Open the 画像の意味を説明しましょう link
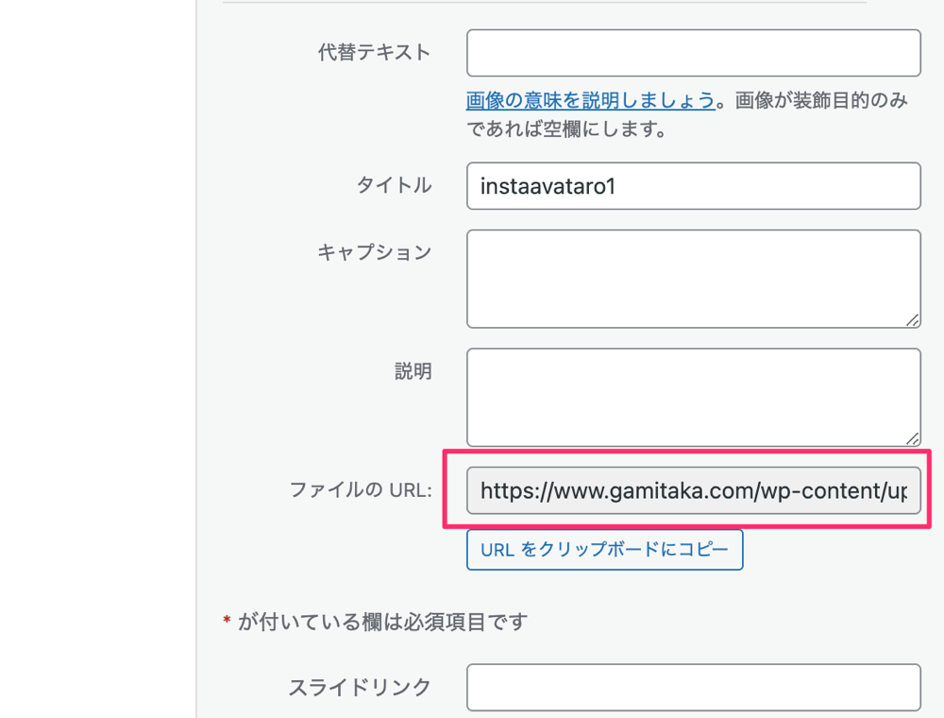Viewport: 944px width, 718px height. (591, 100)
